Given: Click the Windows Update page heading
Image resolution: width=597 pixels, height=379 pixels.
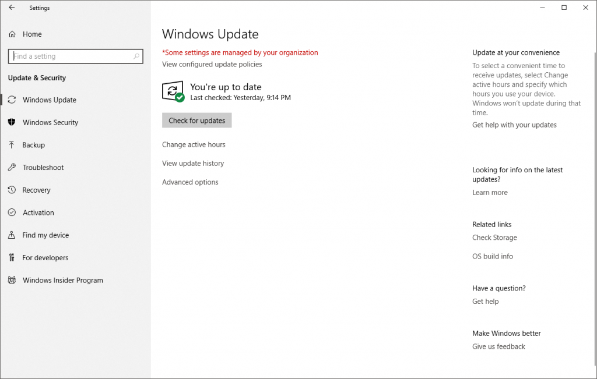Looking at the screenshot, I should pyautogui.click(x=210, y=34).
